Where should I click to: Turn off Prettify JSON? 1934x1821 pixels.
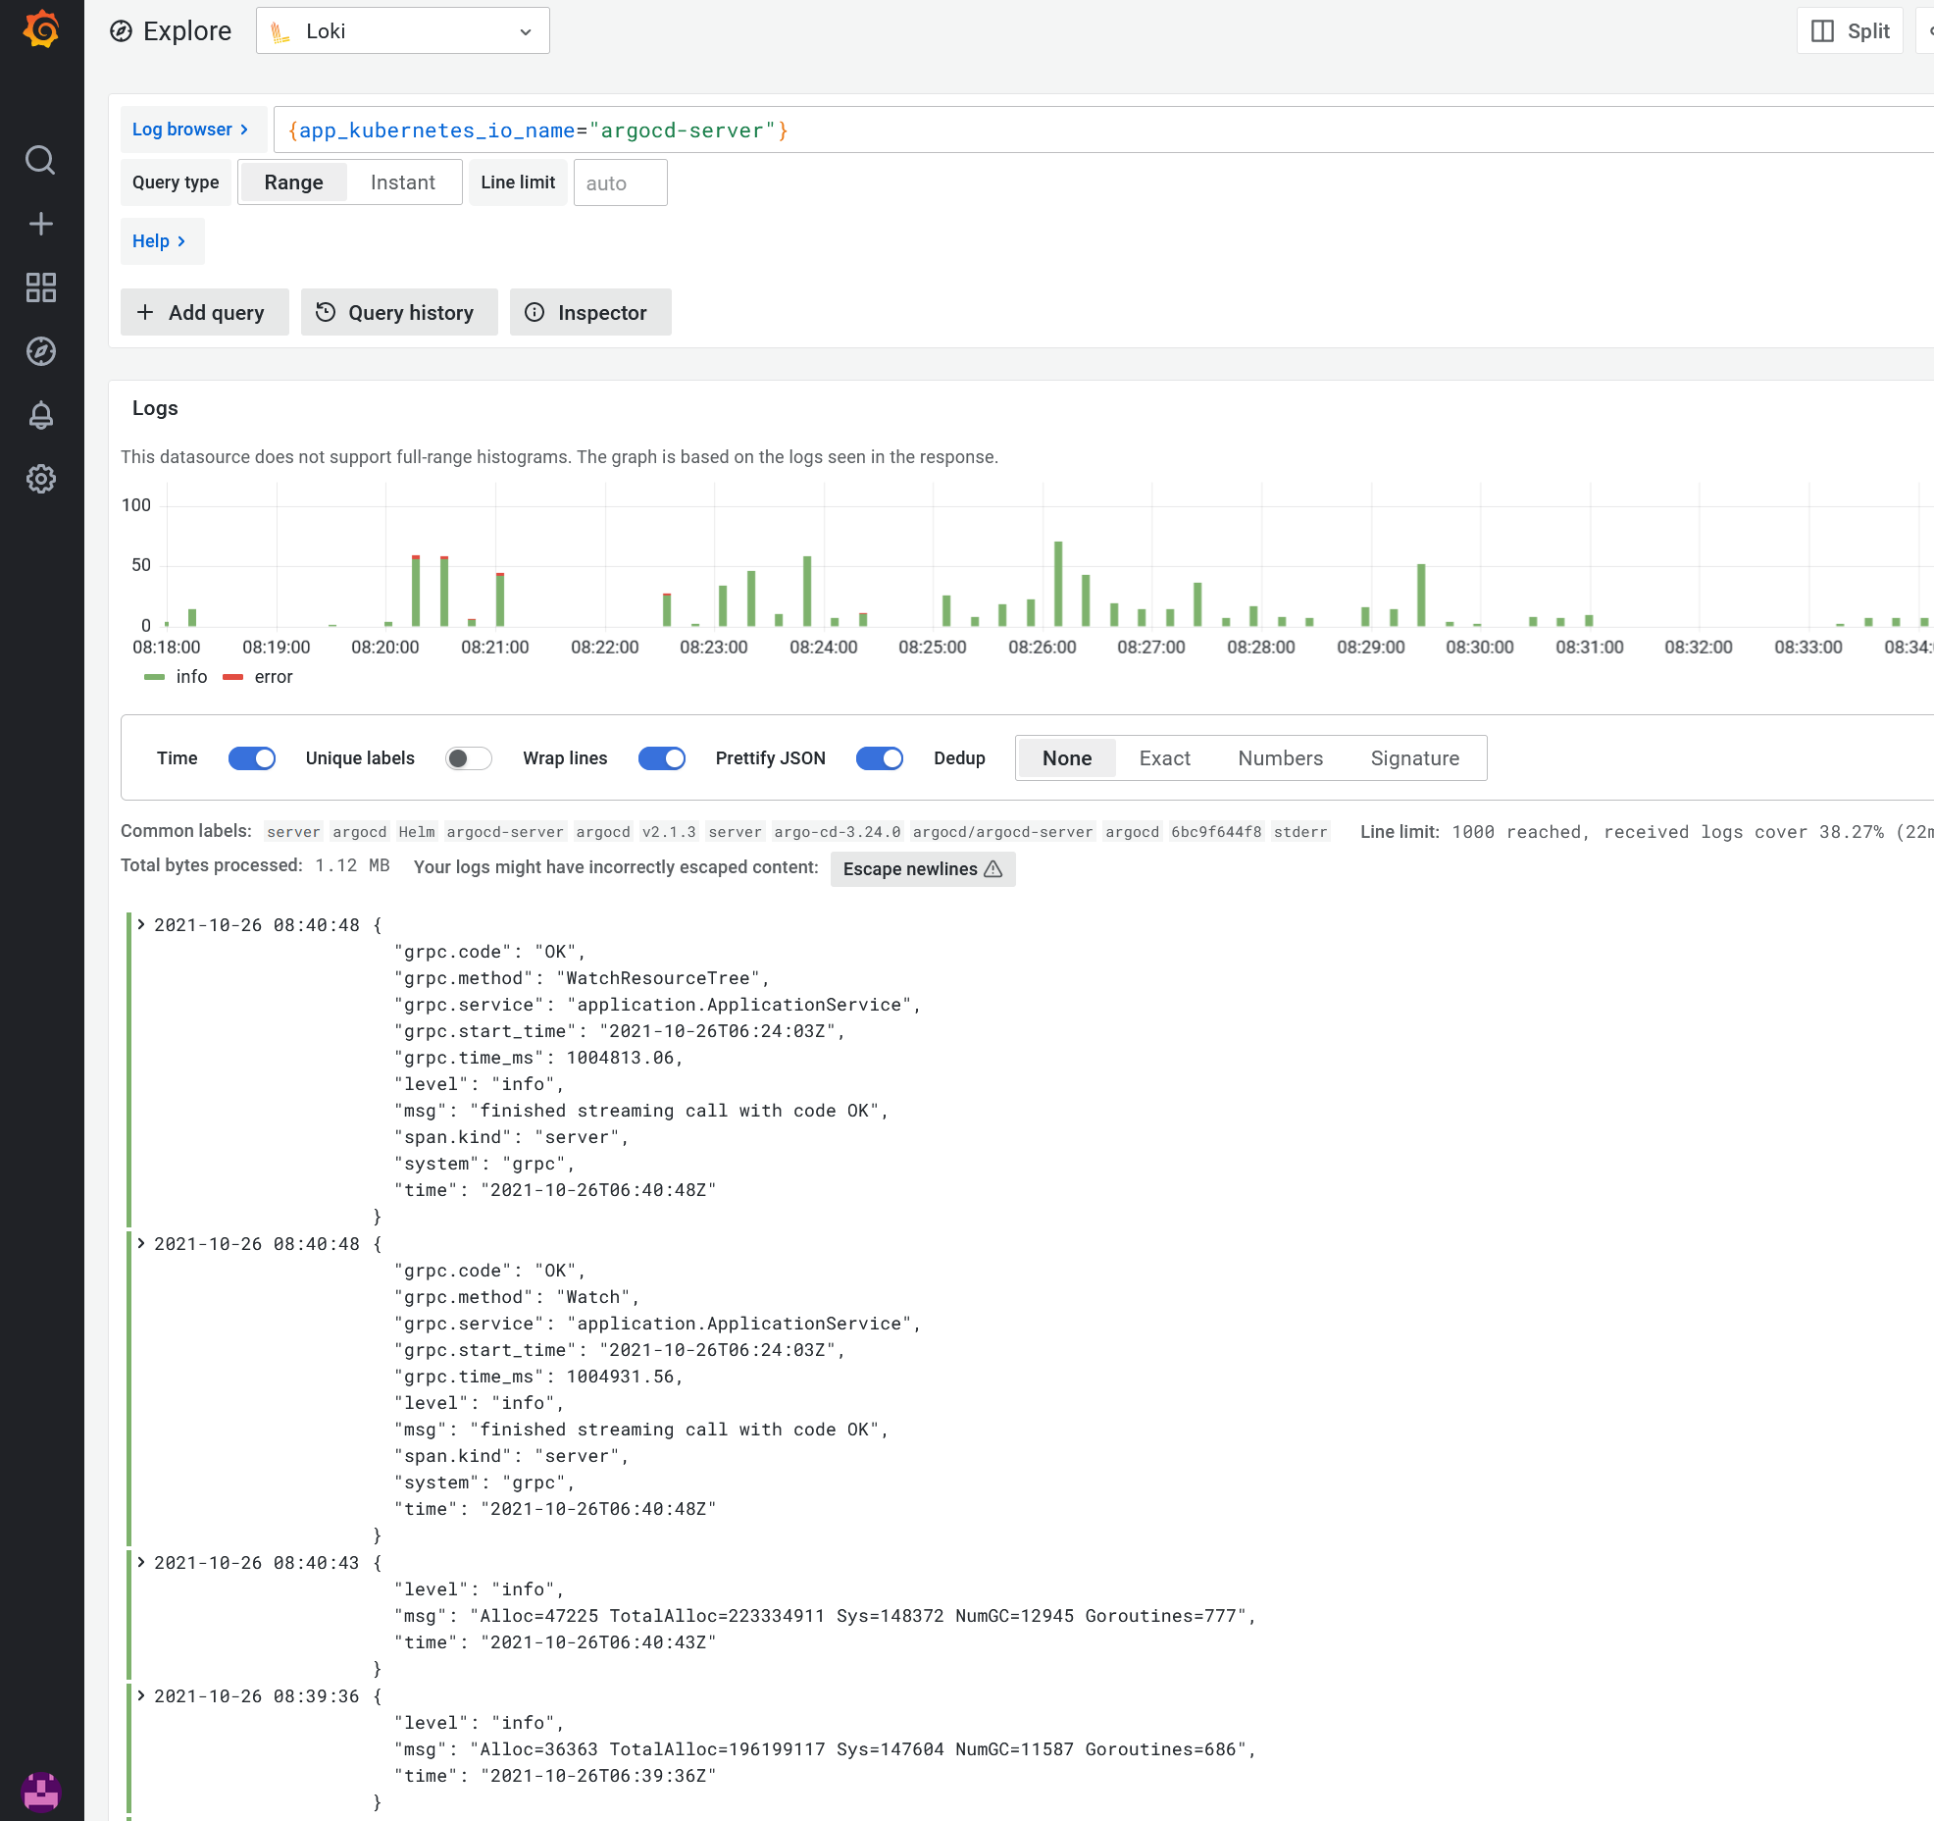(879, 757)
